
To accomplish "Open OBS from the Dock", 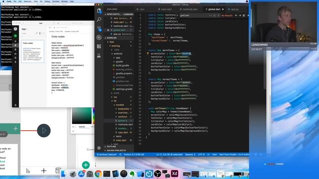I will click(158, 174).
